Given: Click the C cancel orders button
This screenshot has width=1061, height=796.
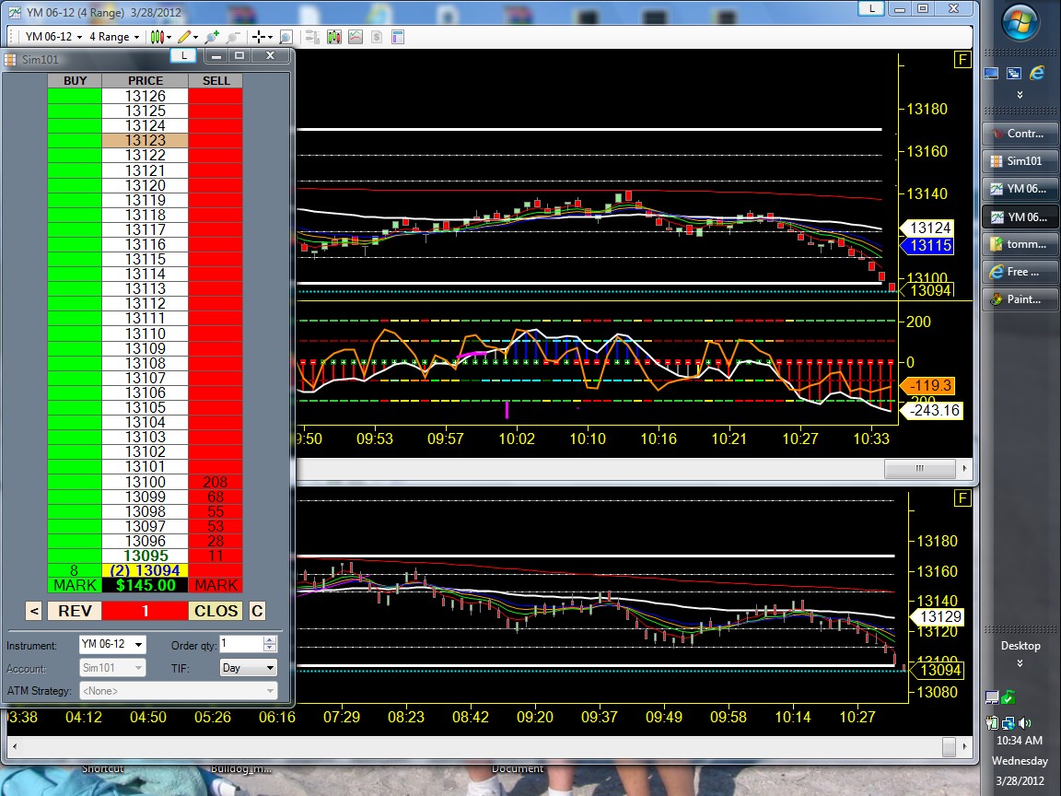Looking at the screenshot, I should click(257, 611).
